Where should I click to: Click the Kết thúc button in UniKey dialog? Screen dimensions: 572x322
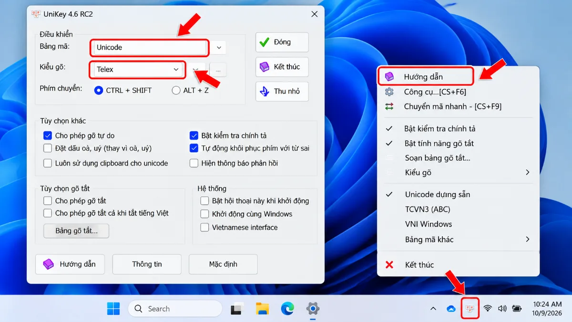point(282,67)
